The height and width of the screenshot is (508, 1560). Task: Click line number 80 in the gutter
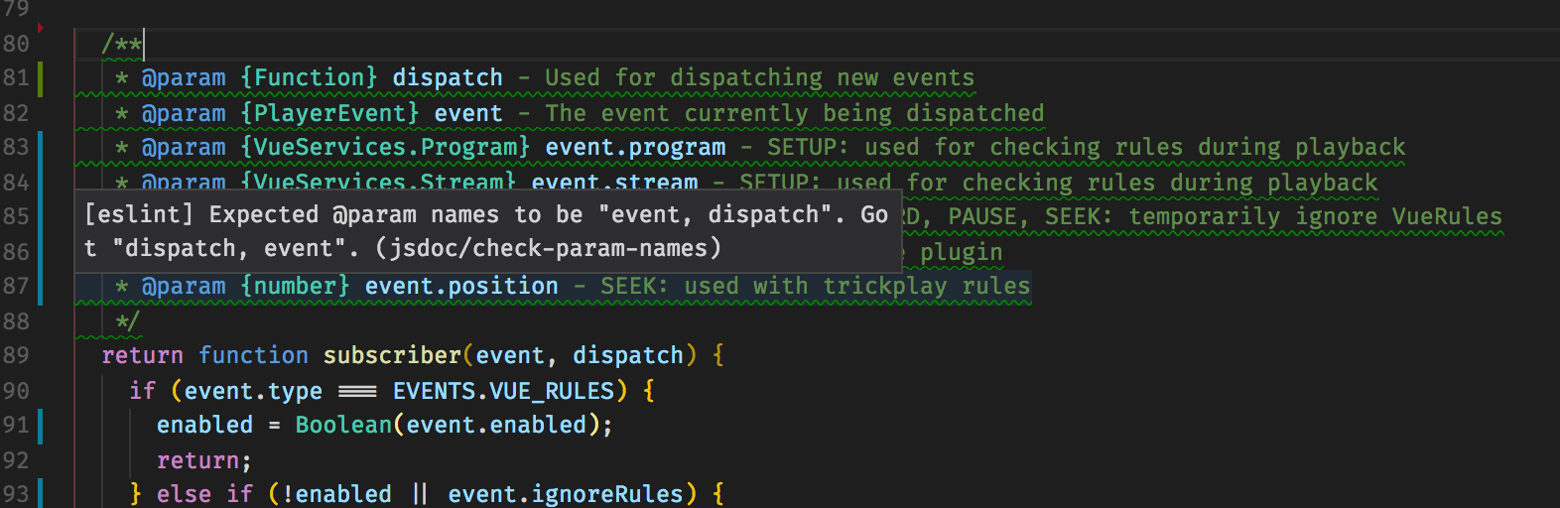(15, 44)
